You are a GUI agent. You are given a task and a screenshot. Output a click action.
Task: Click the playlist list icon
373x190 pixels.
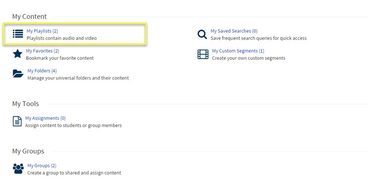(x=18, y=34)
